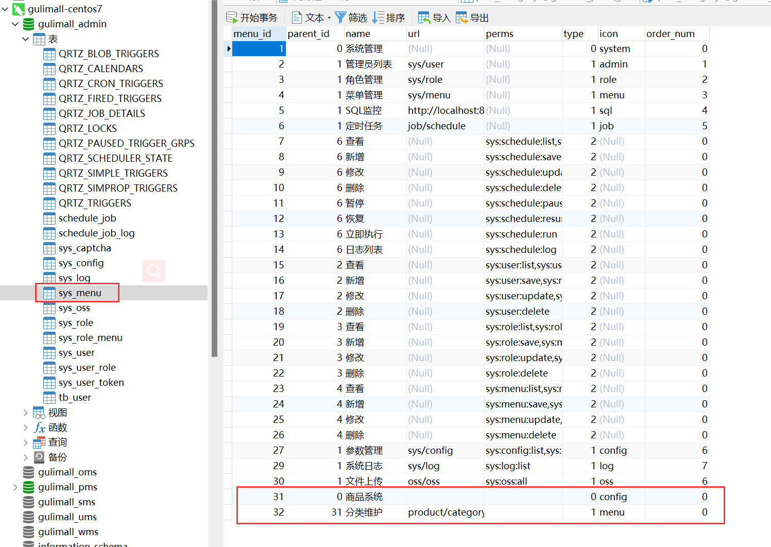Click the left panel vertical scrollbar
Viewport: 771px width, 547px height.
214,178
